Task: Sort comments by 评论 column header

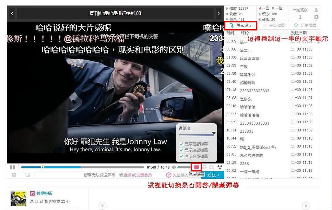Action: (x=245, y=33)
